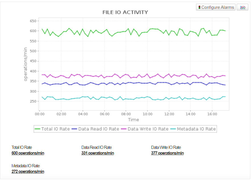The image size is (252, 180).
Task: Click the line chart view icon button
Action: [242, 7]
